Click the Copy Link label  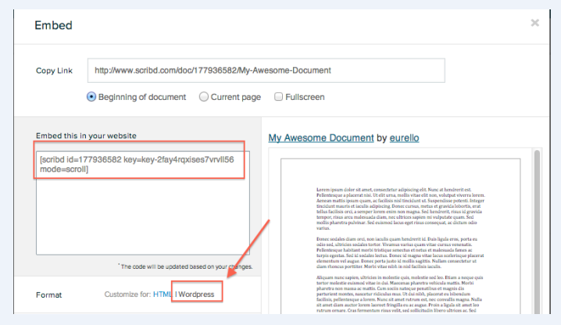click(54, 70)
